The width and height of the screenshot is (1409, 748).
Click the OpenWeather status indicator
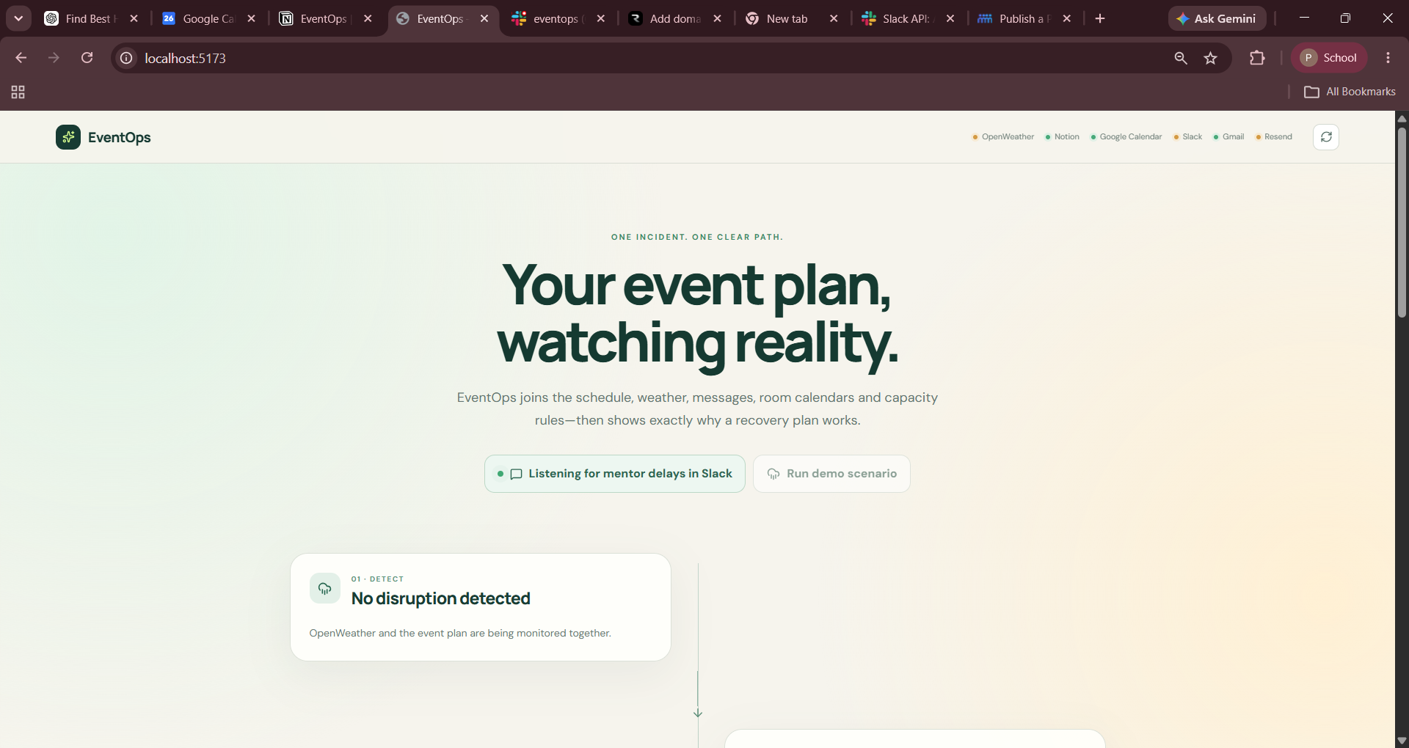(x=1003, y=137)
